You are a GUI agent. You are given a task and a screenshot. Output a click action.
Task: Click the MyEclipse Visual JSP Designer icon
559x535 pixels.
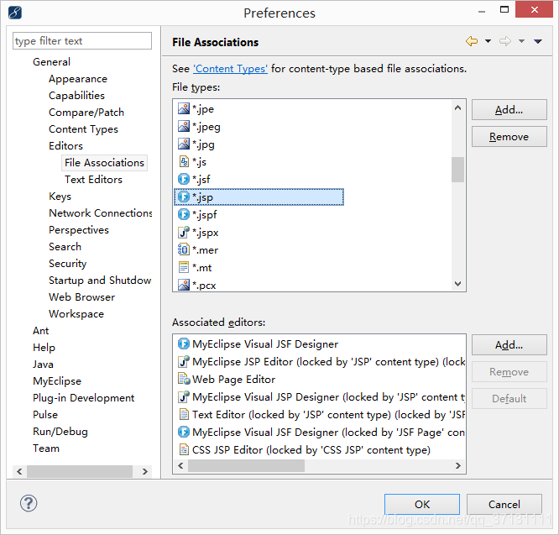tap(184, 397)
